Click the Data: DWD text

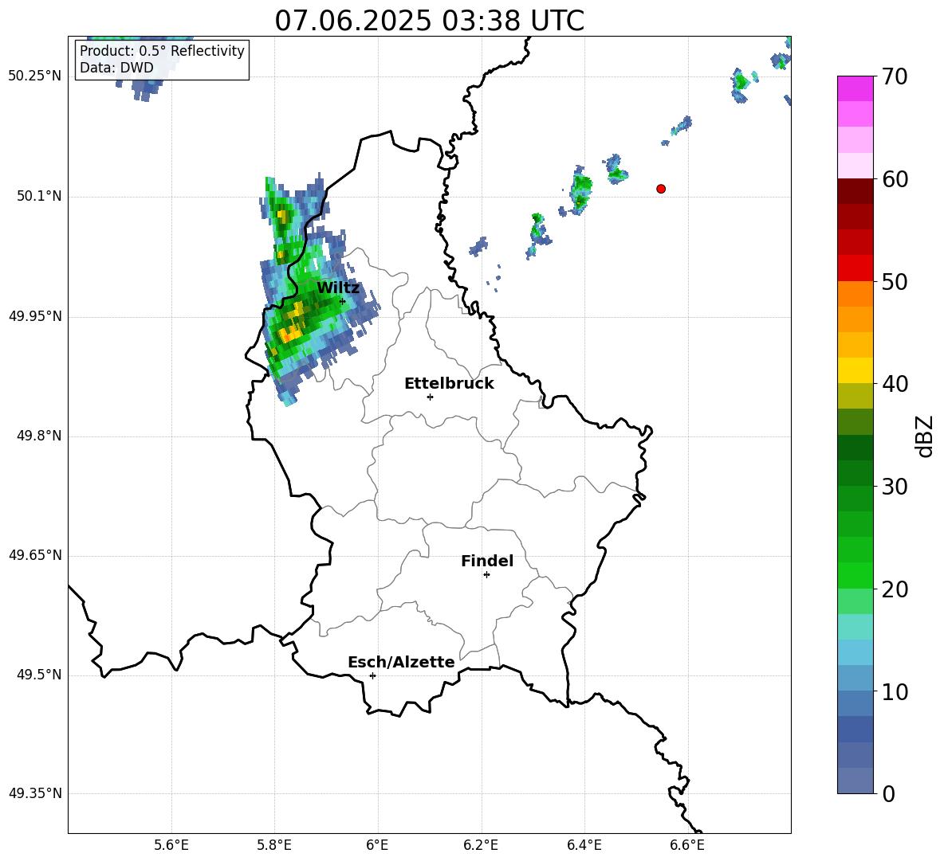tap(116, 68)
